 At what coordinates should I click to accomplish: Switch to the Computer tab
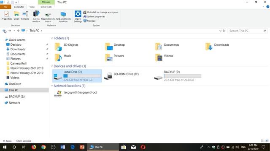[x=19, y=7]
